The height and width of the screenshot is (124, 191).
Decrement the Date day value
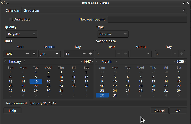(84, 54)
